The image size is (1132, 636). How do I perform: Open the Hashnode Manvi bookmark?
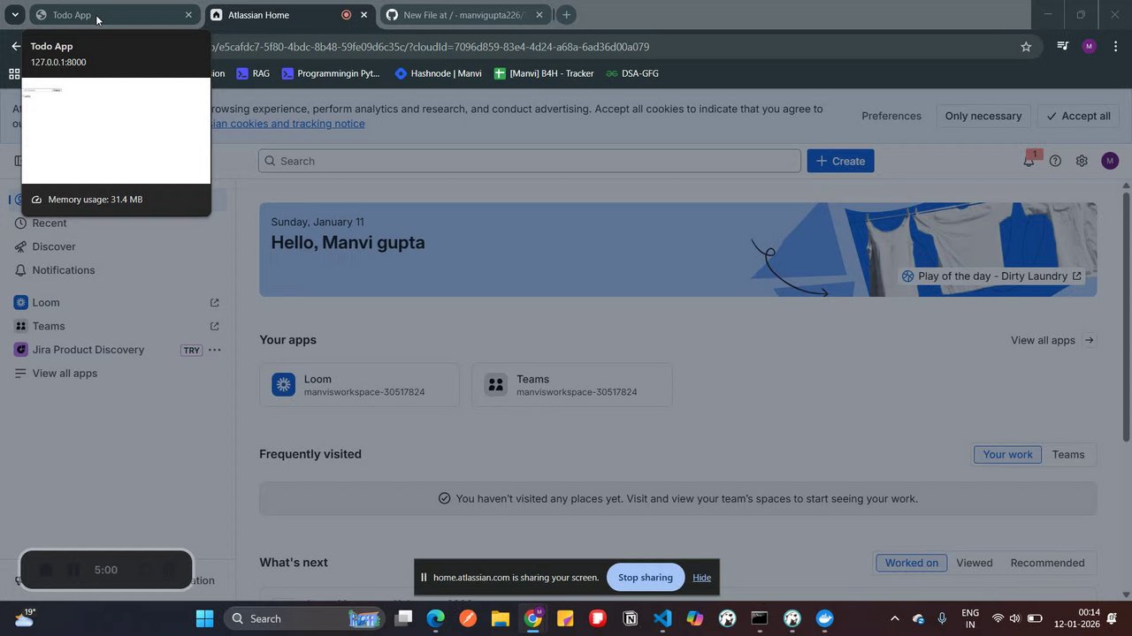pyautogui.click(x=438, y=73)
